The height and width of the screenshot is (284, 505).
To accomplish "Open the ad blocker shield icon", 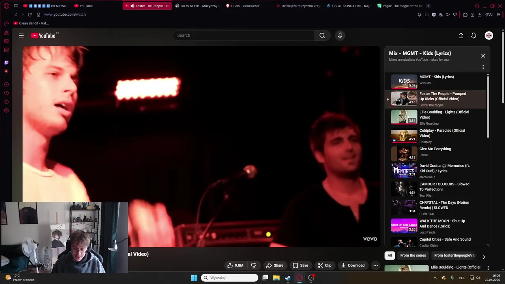I will 434,15.
